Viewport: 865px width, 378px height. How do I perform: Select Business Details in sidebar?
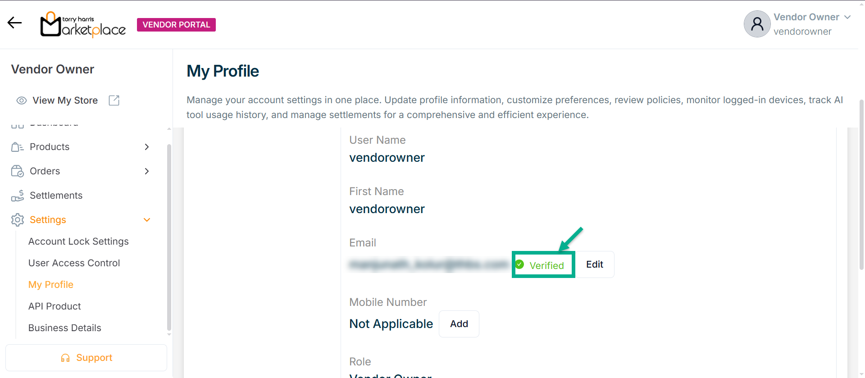(64, 328)
